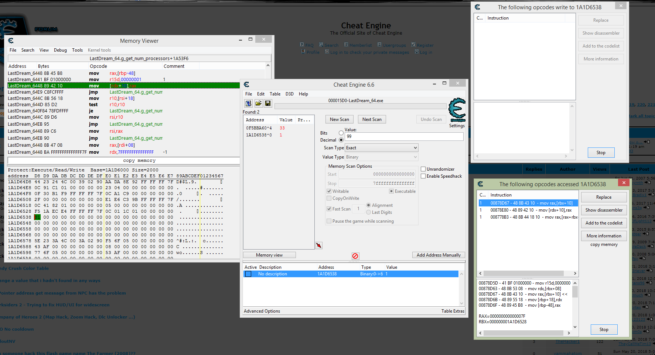Click the save floppy disk icon

[268, 104]
